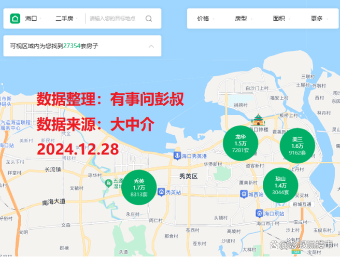Click the 五源河湿地 park icon
Screen dimensions: 340x257
[x=108, y=183]
